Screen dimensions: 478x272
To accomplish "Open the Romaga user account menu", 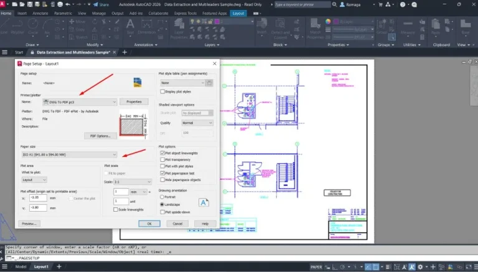I will click(x=354, y=4).
